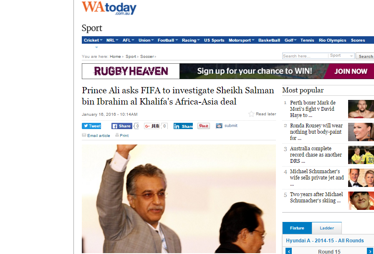Open the Sport search category dropdown

click(x=341, y=56)
